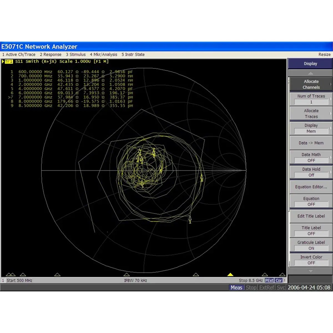The image size is (333, 333).
Task: Toggle Invert Color OFF softkey
Action: coord(311,260)
